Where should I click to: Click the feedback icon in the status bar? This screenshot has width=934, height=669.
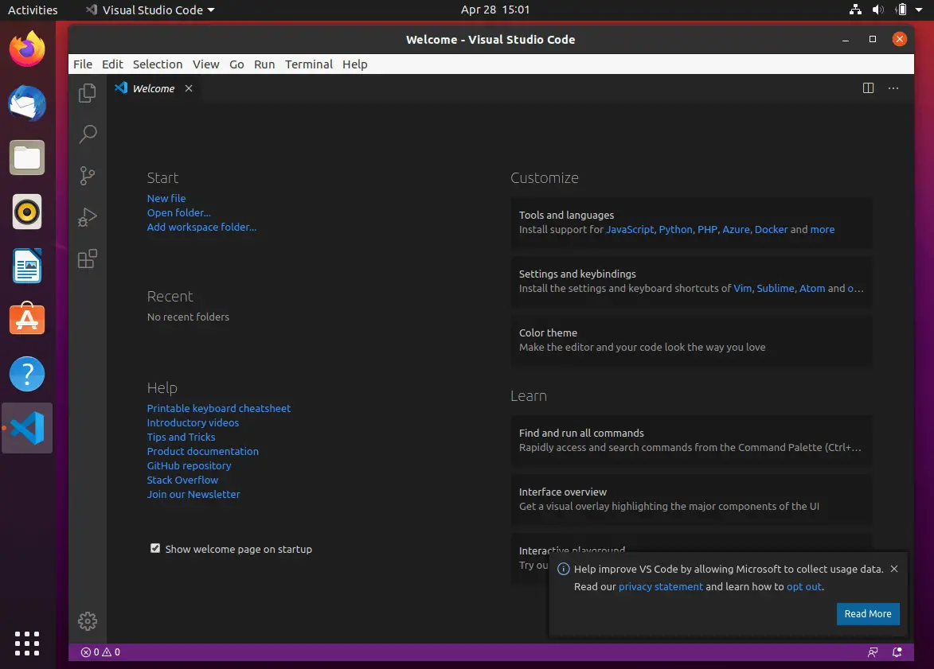click(873, 651)
